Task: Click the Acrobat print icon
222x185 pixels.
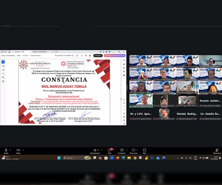Action: pos(90,55)
